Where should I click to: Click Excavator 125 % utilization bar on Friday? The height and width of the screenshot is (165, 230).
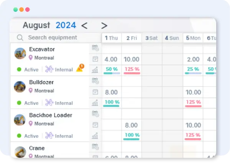coord(131,70)
